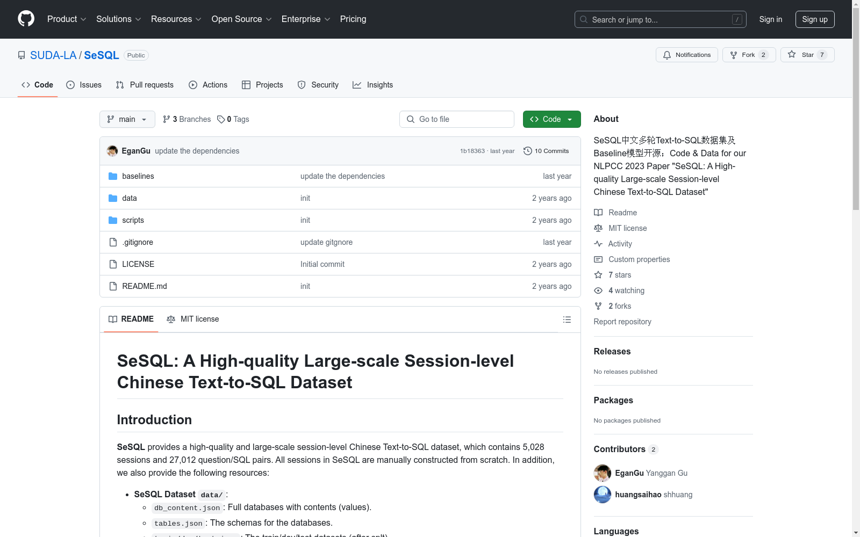The height and width of the screenshot is (537, 860).
Task: Click the Report repository link
Action: tap(622, 322)
